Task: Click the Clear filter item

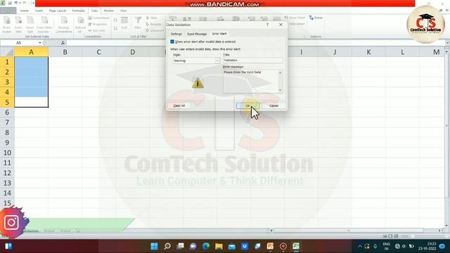Action: click(x=152, y=18)
